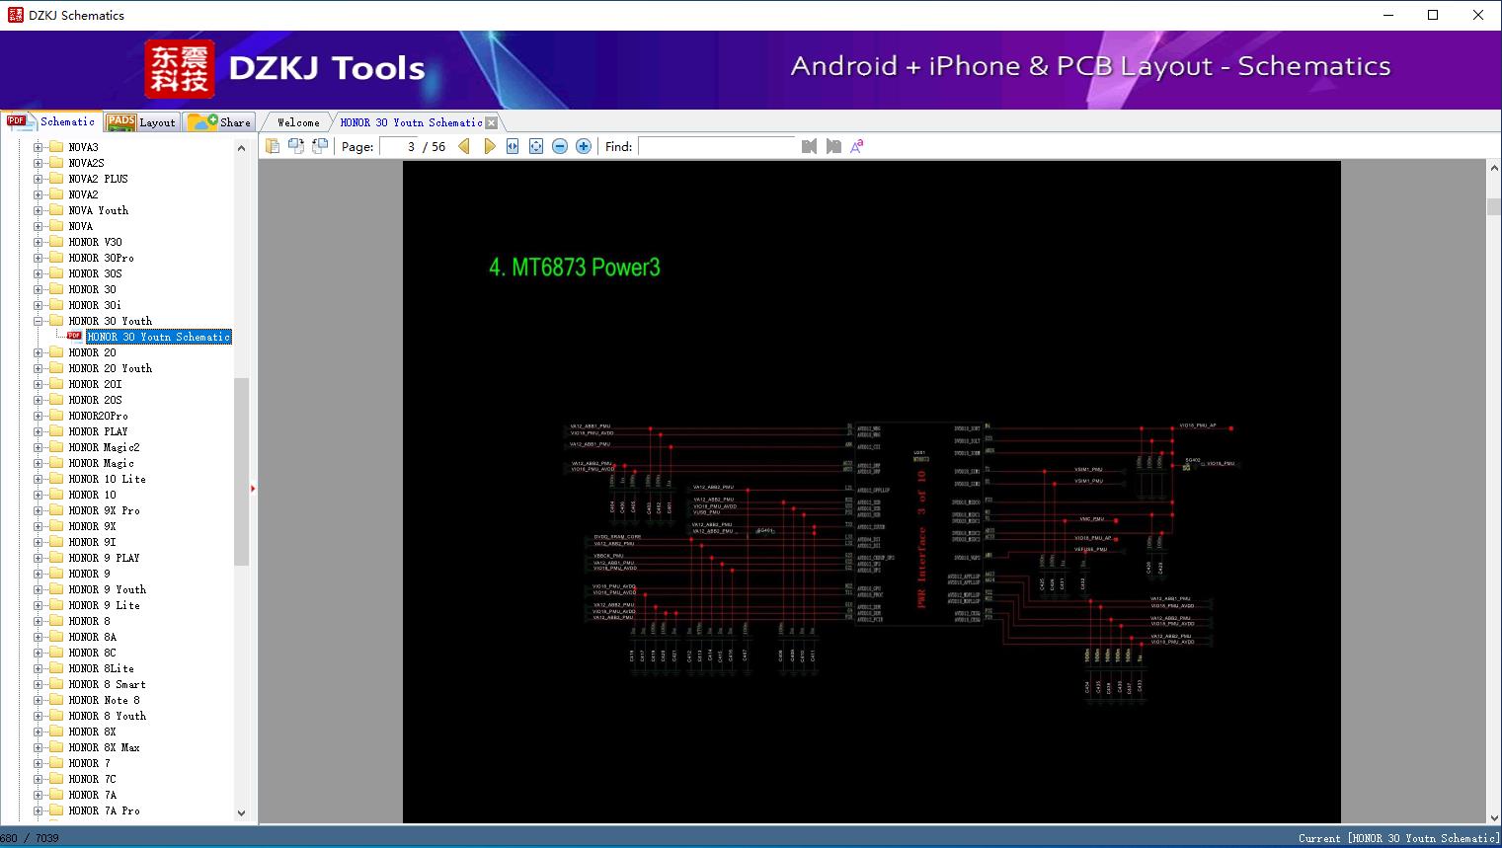Click the tree panel scroll-up arrow
Image resolution: width=1502 pixels, height=848 pixels.
click(241, 148)
